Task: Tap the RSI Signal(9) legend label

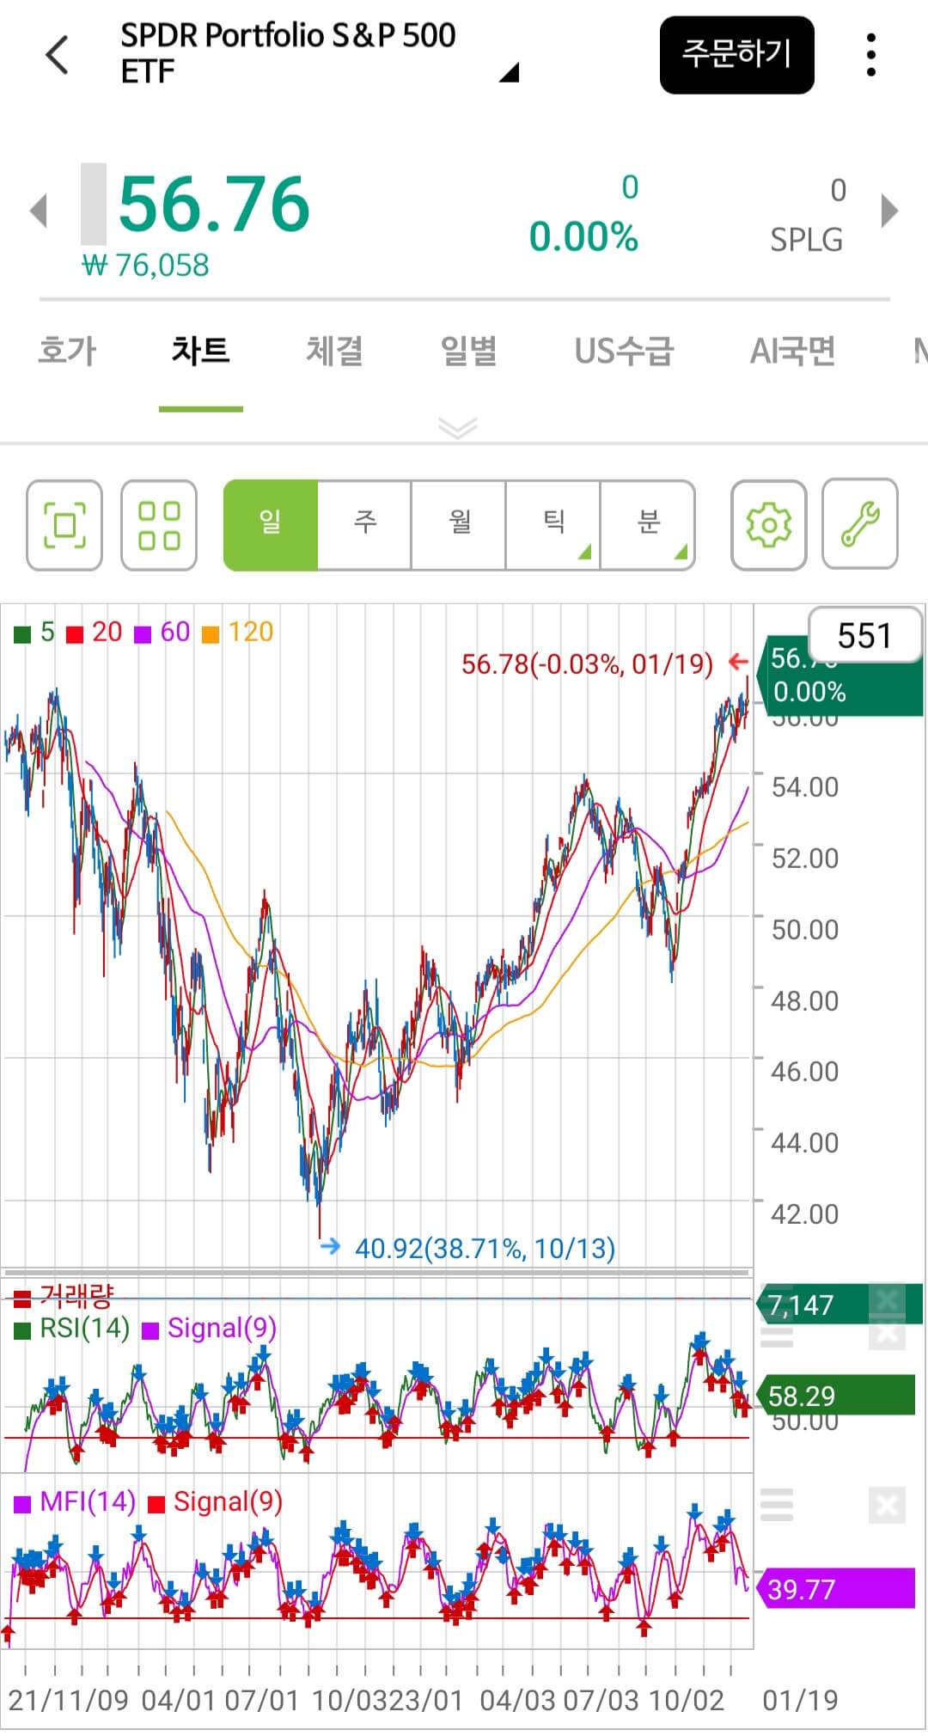Action: click(x=222, y=1329)
